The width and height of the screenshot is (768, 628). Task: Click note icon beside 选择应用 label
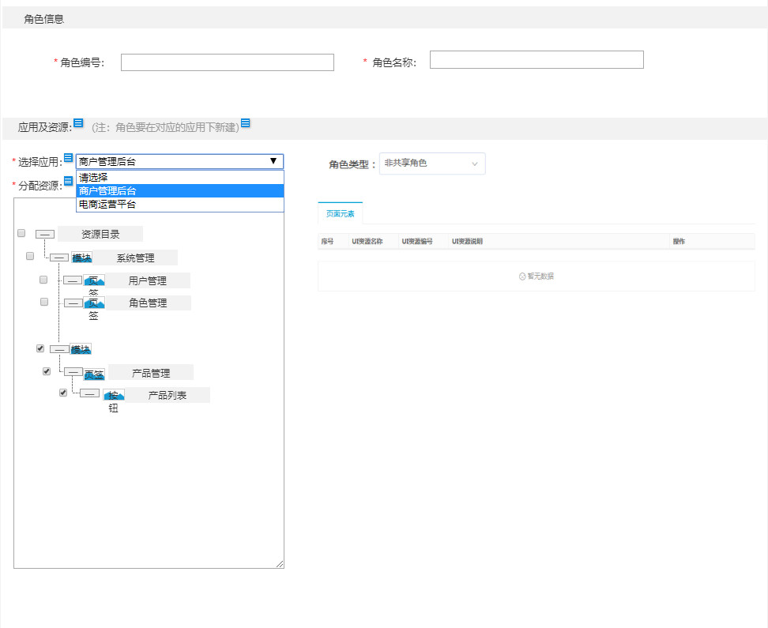pyautogui.click(x=69, y=158)
